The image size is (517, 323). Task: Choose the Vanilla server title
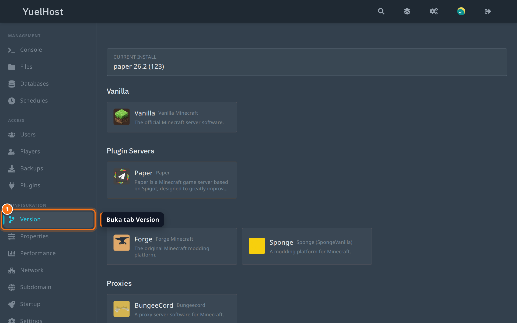click(145, 113)
